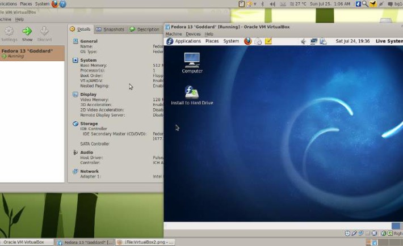Click the network indicator in VM status bar
Screen dimensions: 403x246
click(361, 233)
